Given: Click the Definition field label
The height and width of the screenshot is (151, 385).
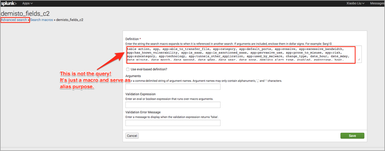Looking at the screenshot, I should (x=132, y=39).
